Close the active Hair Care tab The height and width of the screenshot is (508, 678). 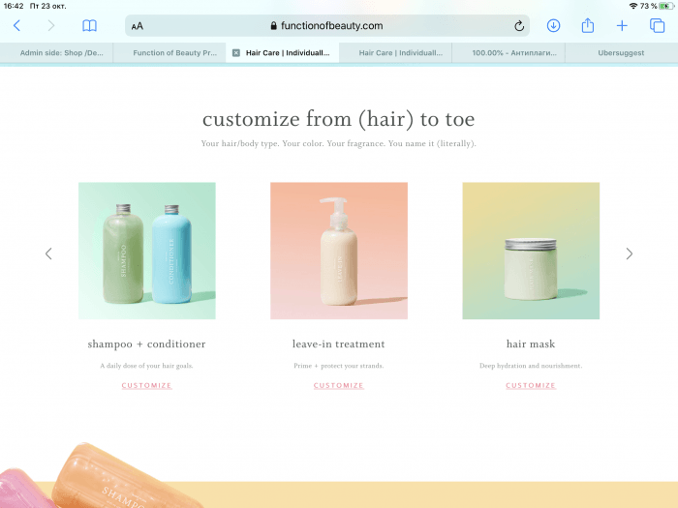click(x=236, y=52)
